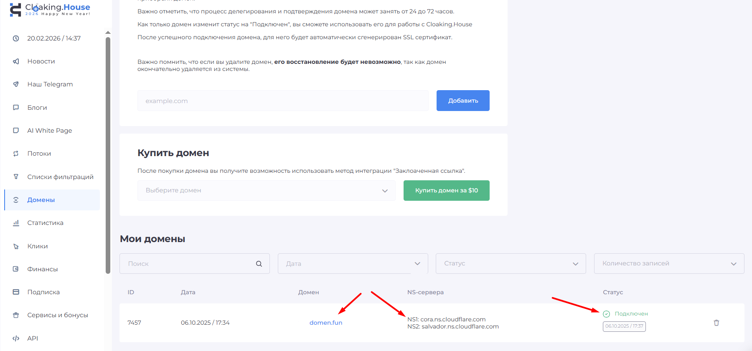Click the wallet icon beside Финансы

(x=16, y=269)
